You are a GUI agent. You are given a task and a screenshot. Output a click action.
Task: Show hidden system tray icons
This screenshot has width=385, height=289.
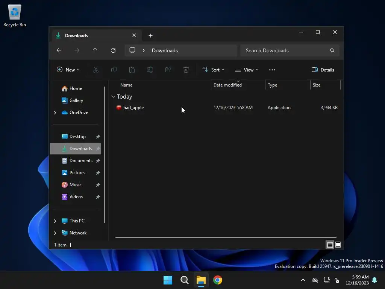click(303, 280)
